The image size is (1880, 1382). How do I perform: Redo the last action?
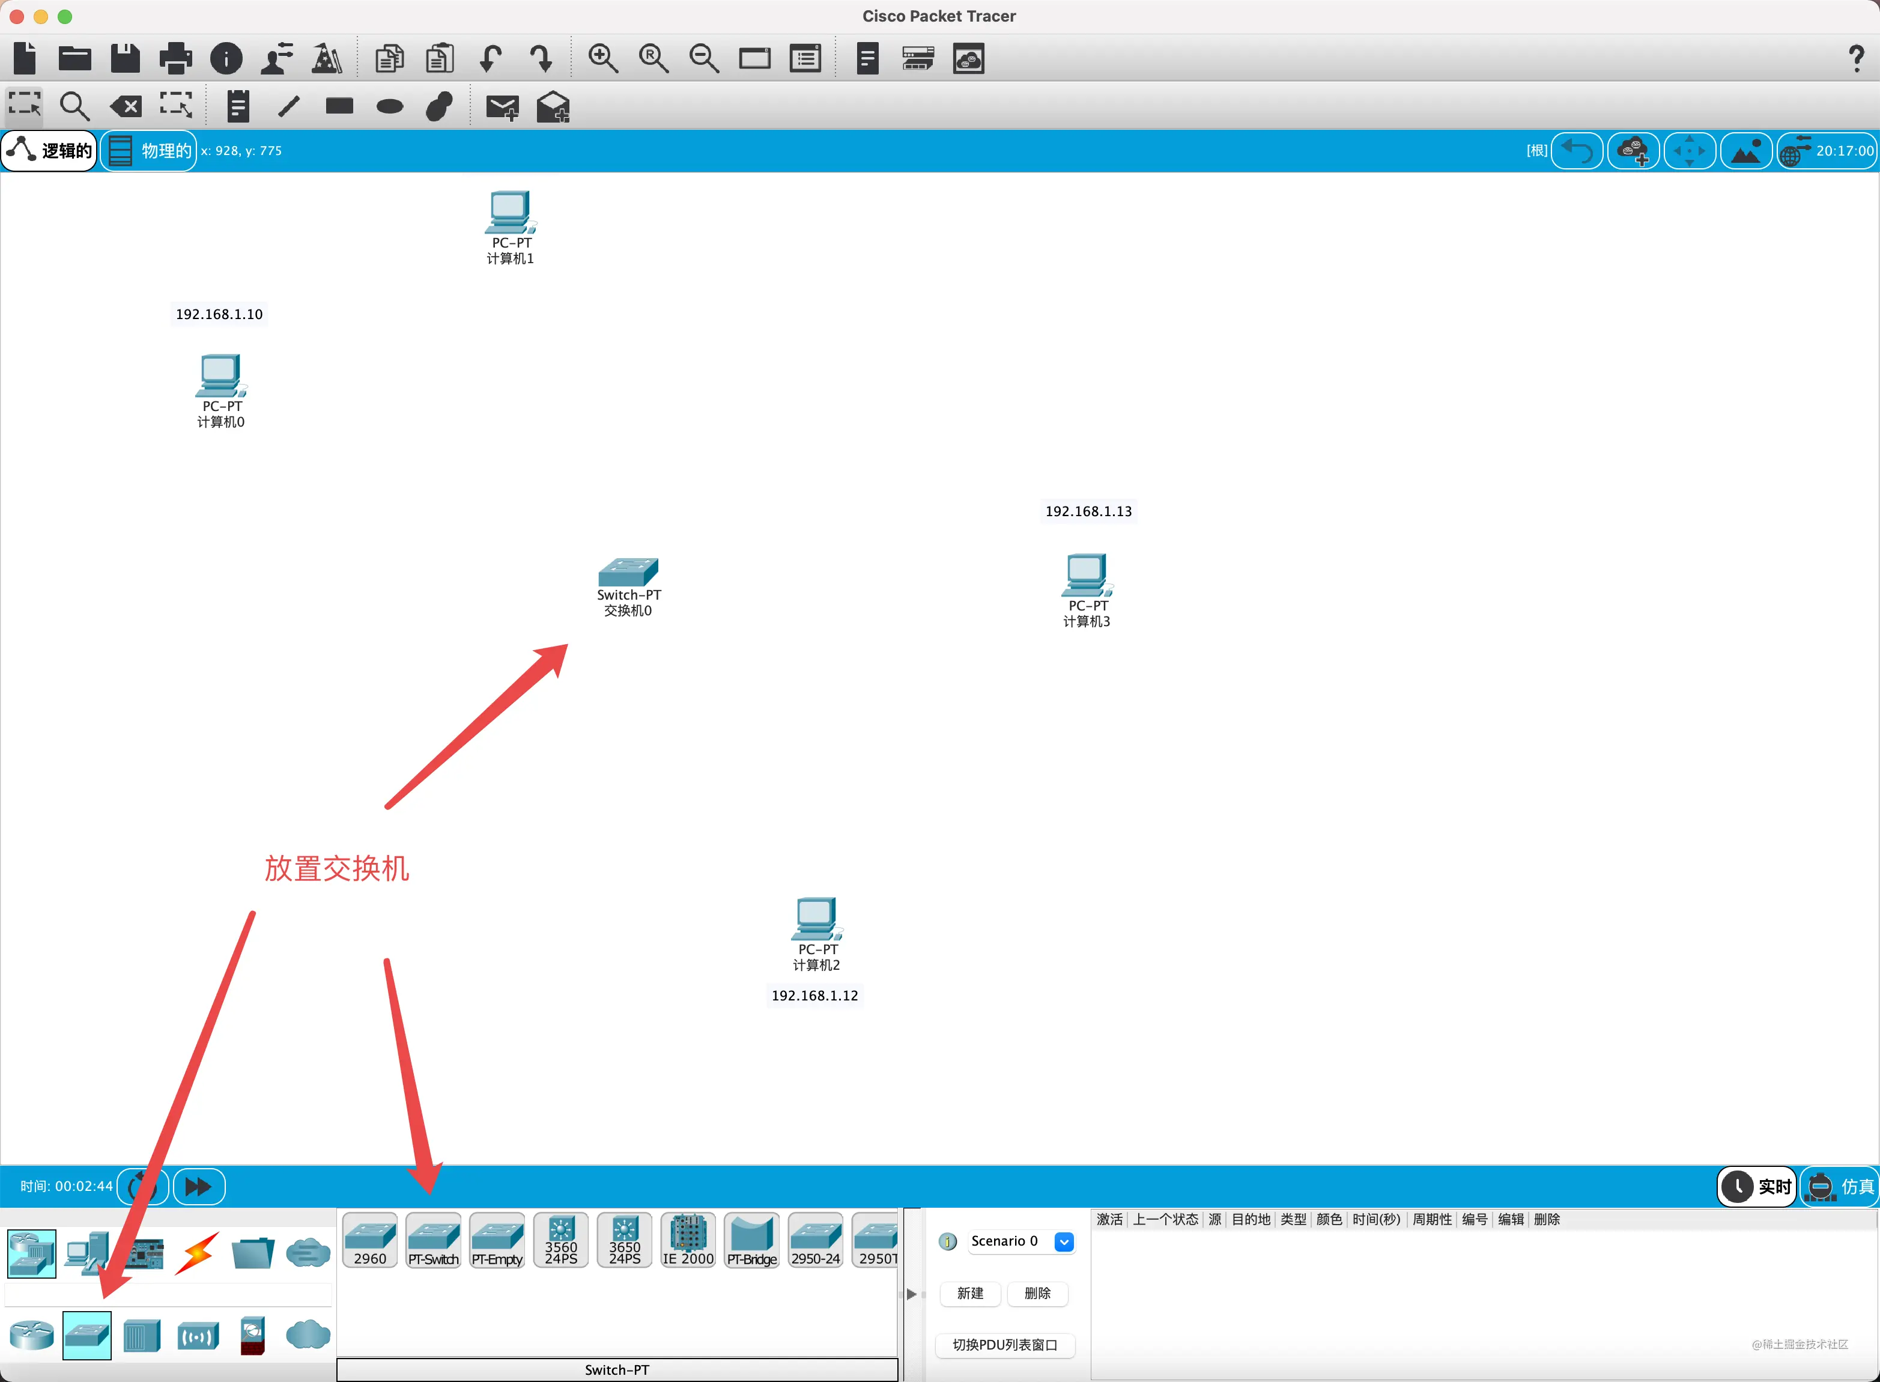coord(541,58)
